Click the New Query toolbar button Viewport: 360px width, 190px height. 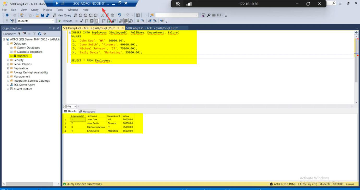pyautogui.click(x=62, y=15)
